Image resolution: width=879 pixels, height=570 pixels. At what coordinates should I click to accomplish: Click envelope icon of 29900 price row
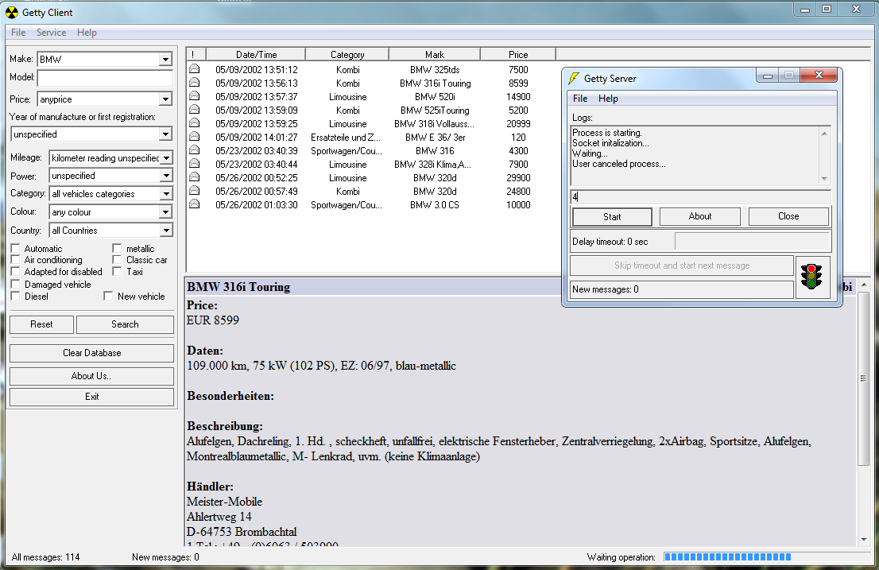click(194, 177)
